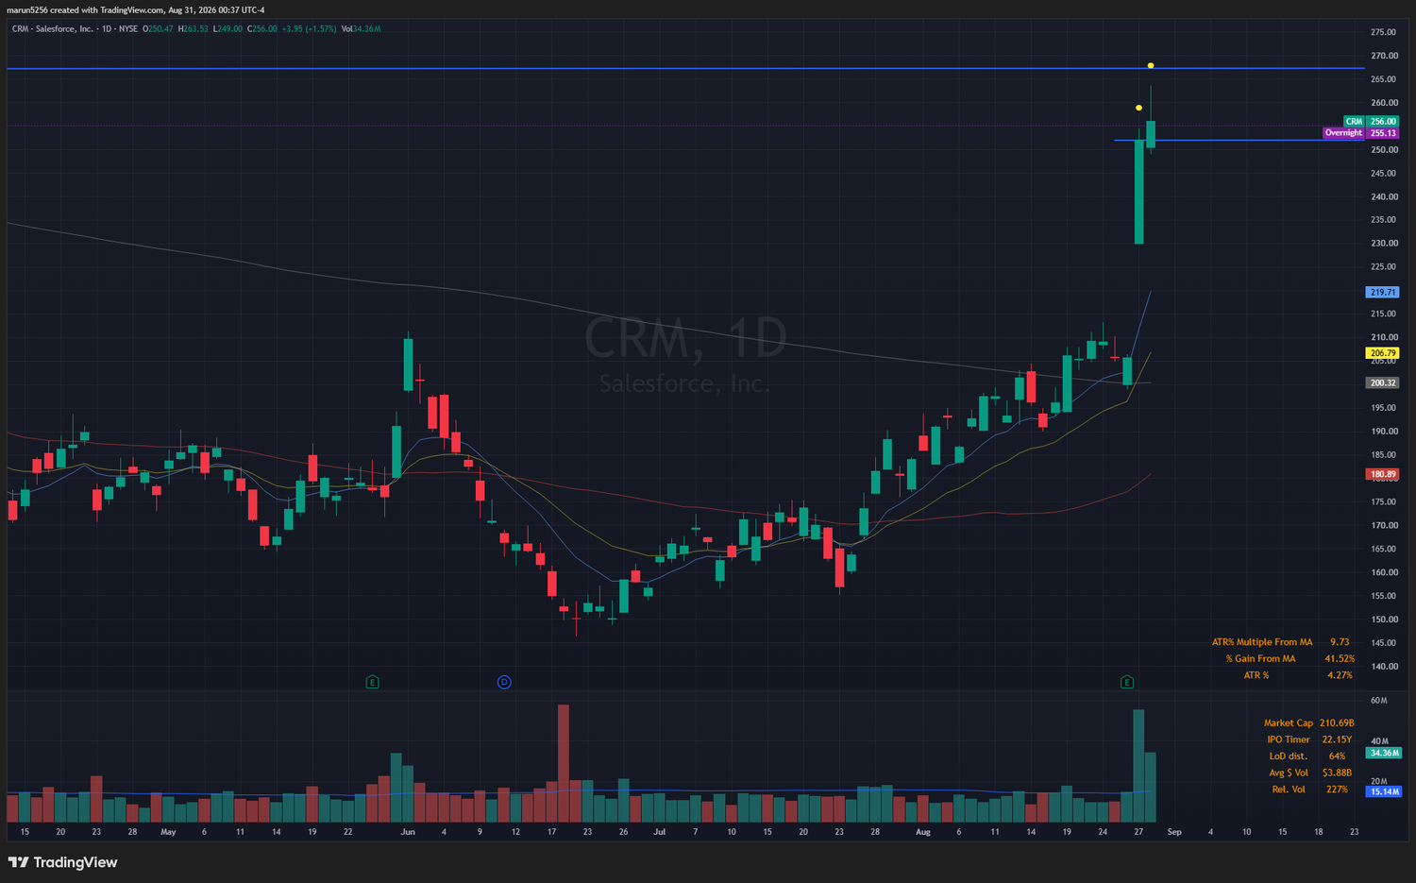Click the 275.00 price axis label
This screenshot has height=883, width=1416.
tap(1384, 33)
